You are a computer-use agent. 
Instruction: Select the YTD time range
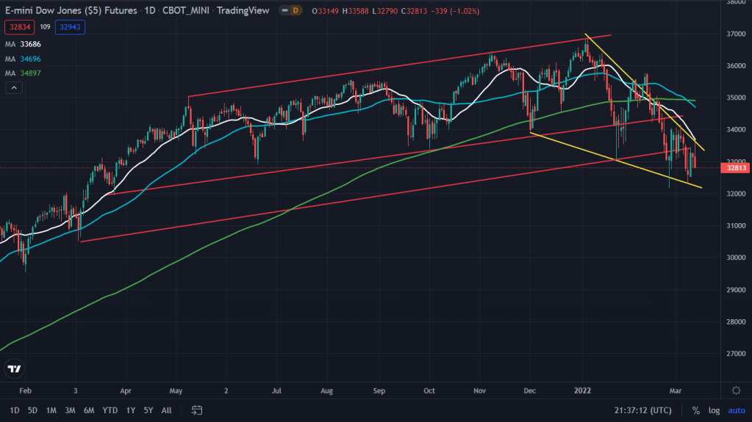pyautogui.click(x=110, y=410)
